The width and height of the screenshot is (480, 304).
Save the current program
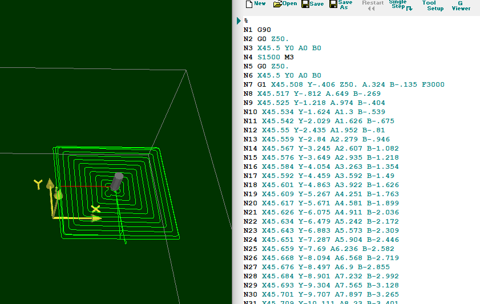tap(312, 4)
